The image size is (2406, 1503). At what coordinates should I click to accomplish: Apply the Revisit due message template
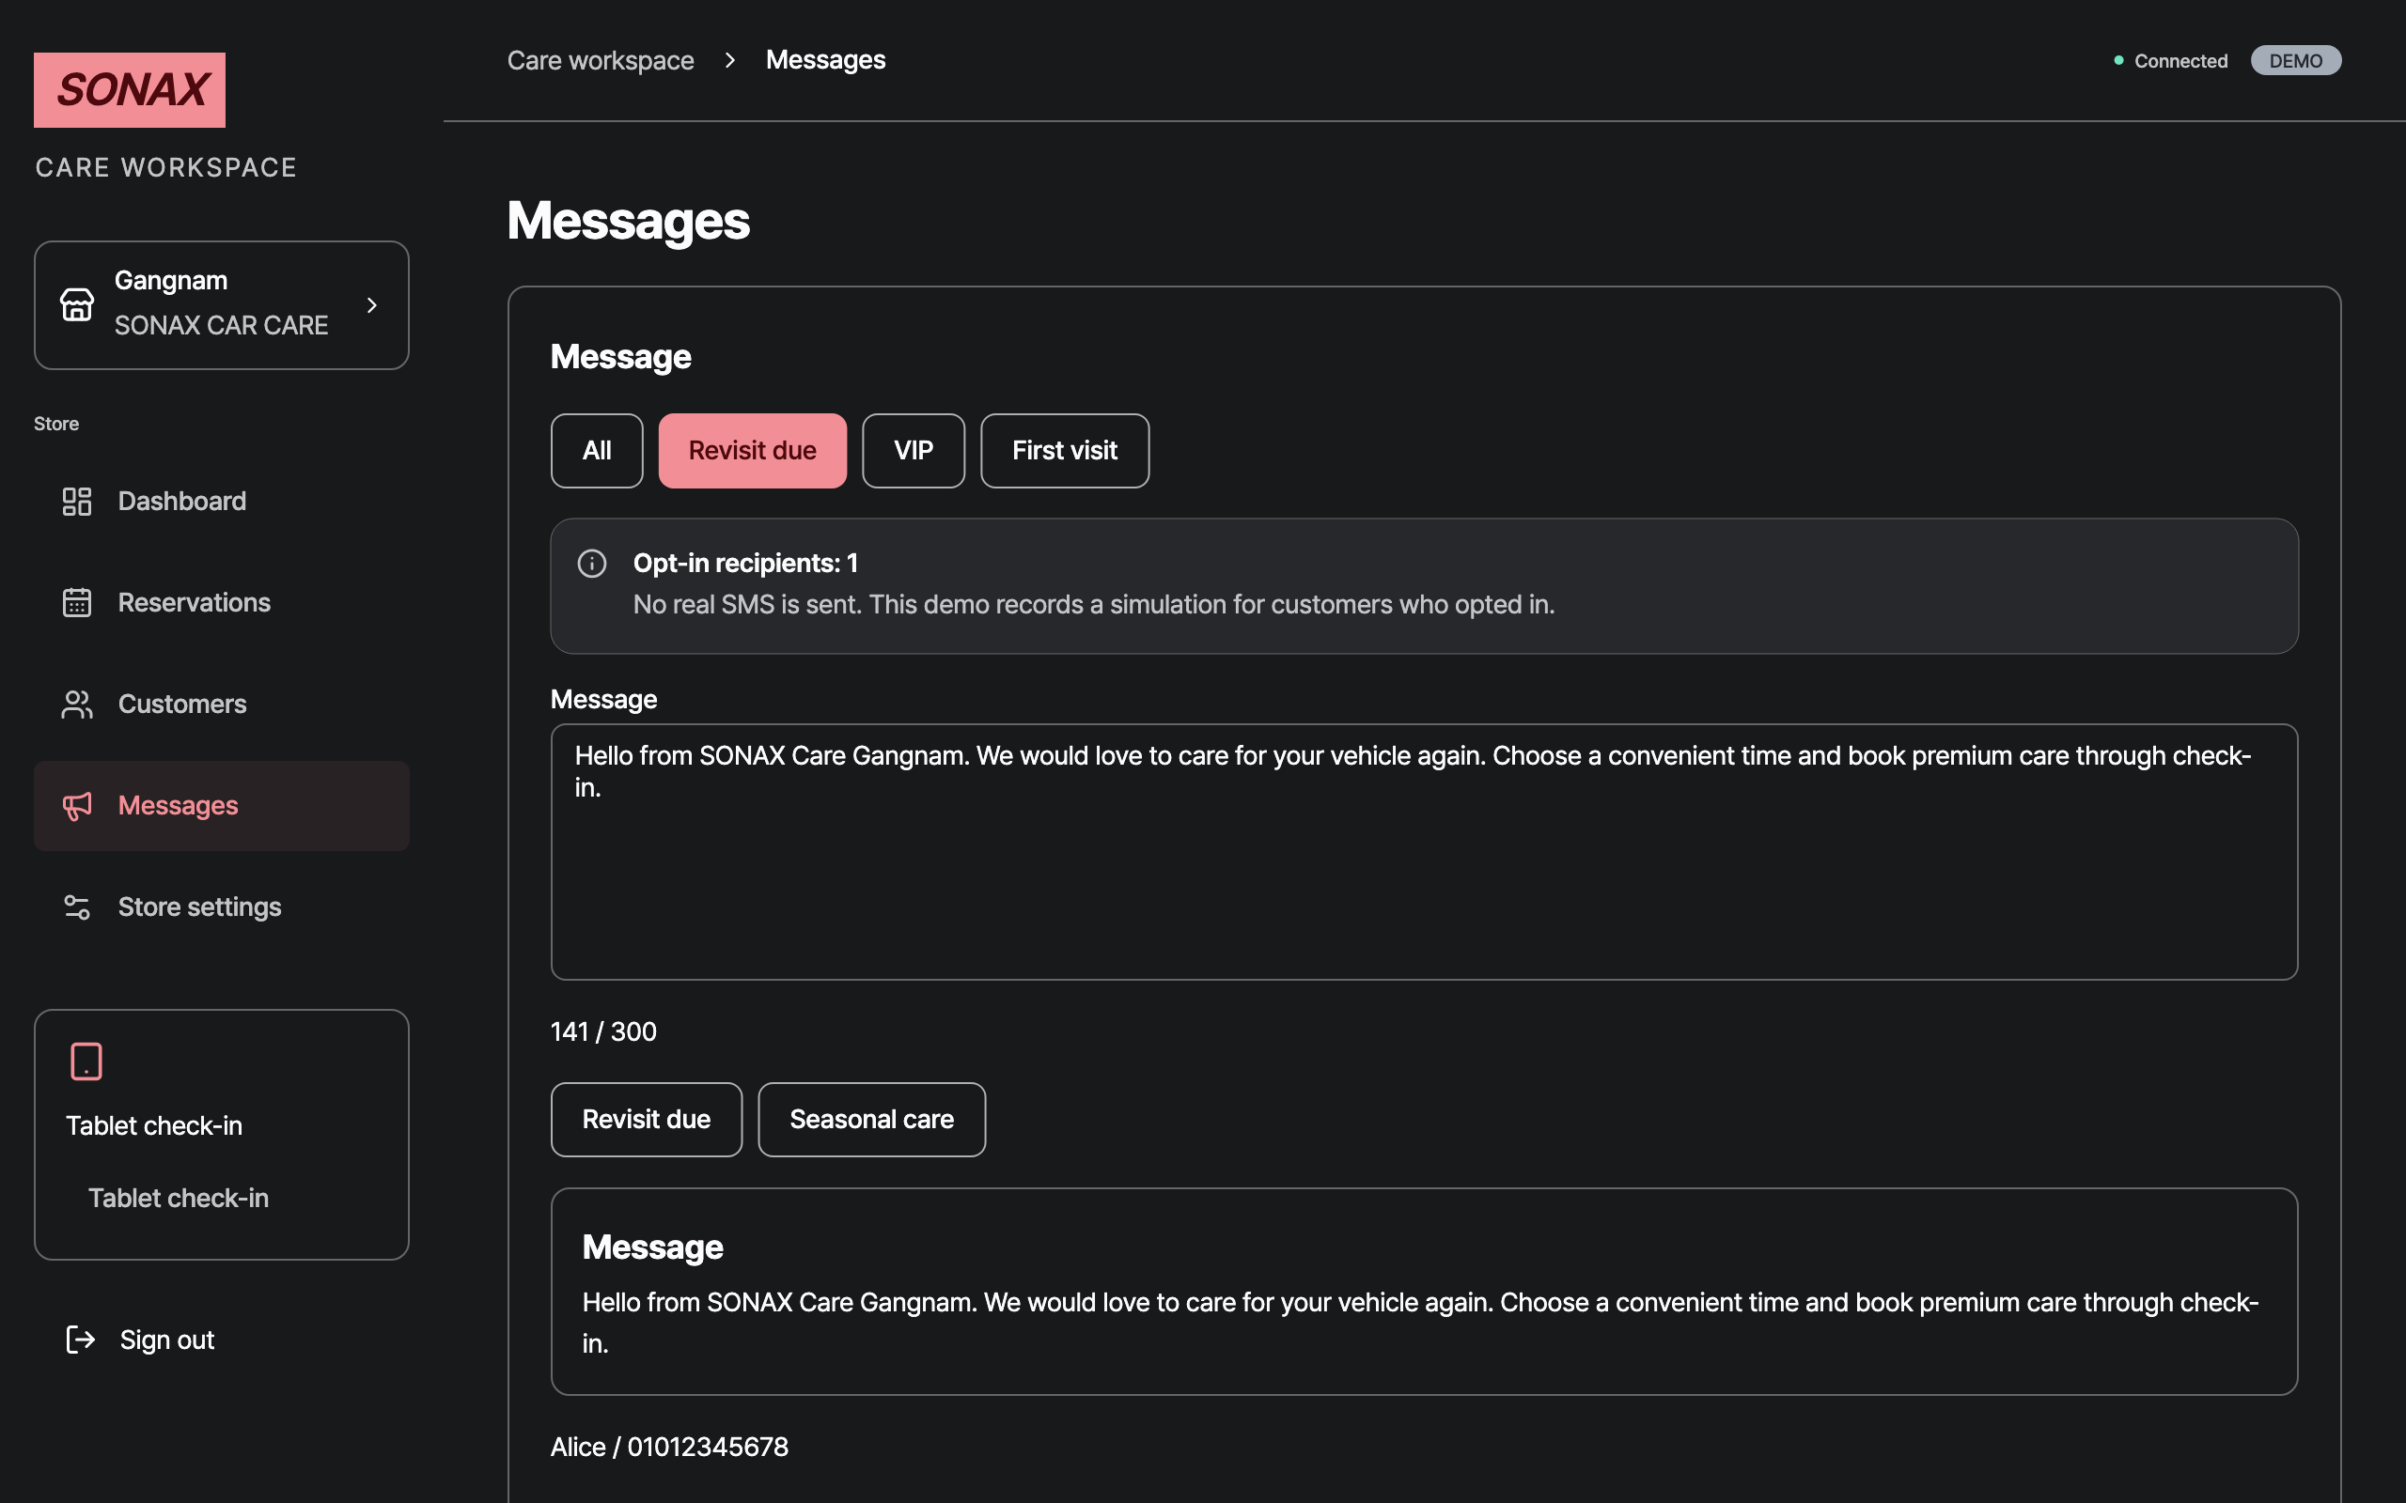(x=647, y=1120)
